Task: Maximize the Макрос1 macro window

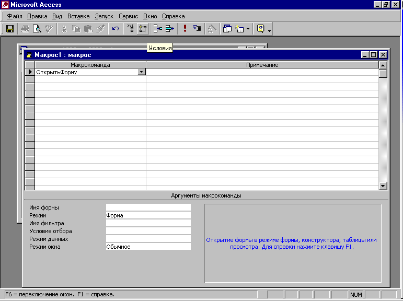Action: click(x=373, y=55)
